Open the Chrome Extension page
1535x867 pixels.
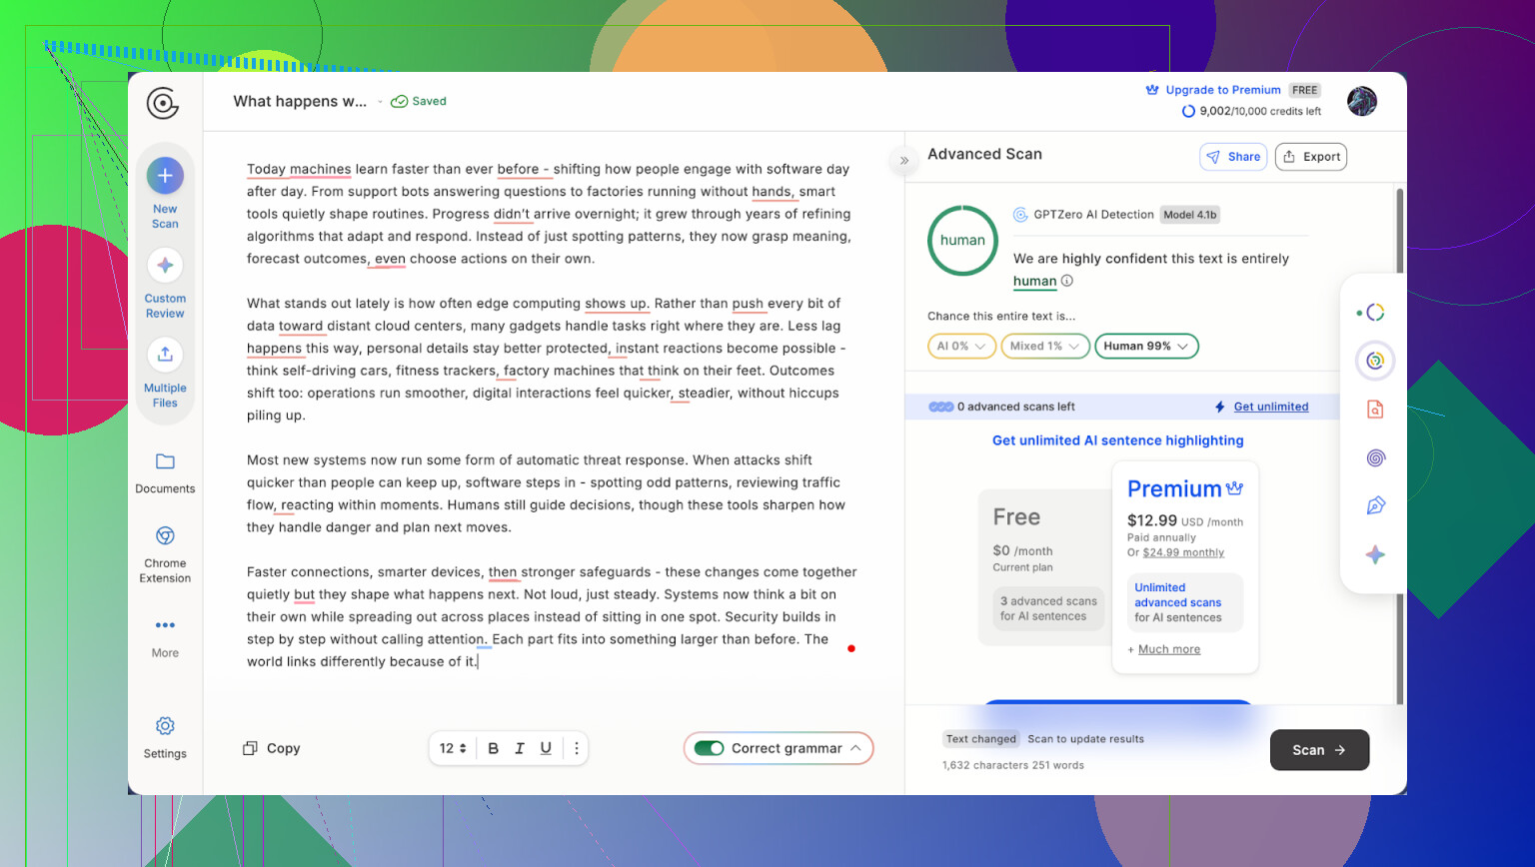165,536
